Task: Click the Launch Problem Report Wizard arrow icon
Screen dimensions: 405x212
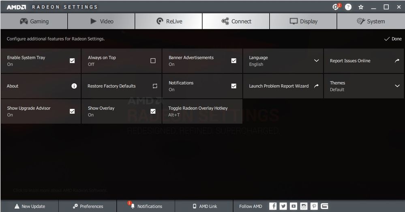Action: point(316,86)
